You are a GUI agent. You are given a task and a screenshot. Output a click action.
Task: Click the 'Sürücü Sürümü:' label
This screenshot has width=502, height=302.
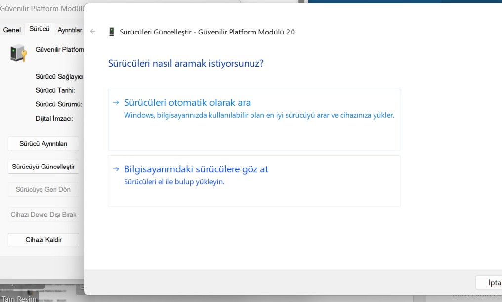pos(59,104)
